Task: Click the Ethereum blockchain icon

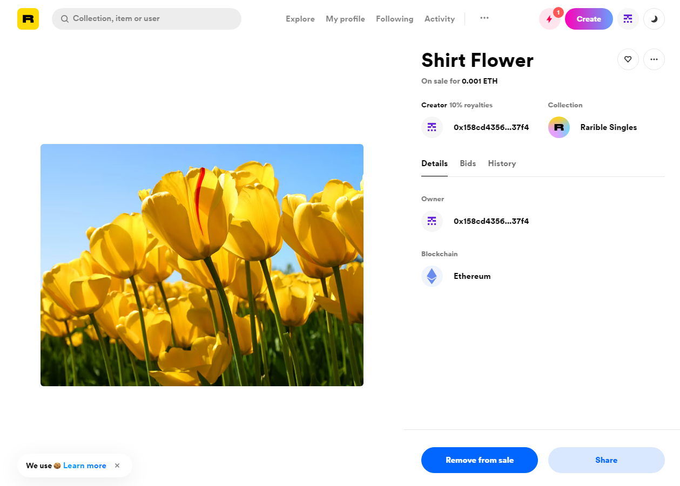Action: click(x=432, y=276)
